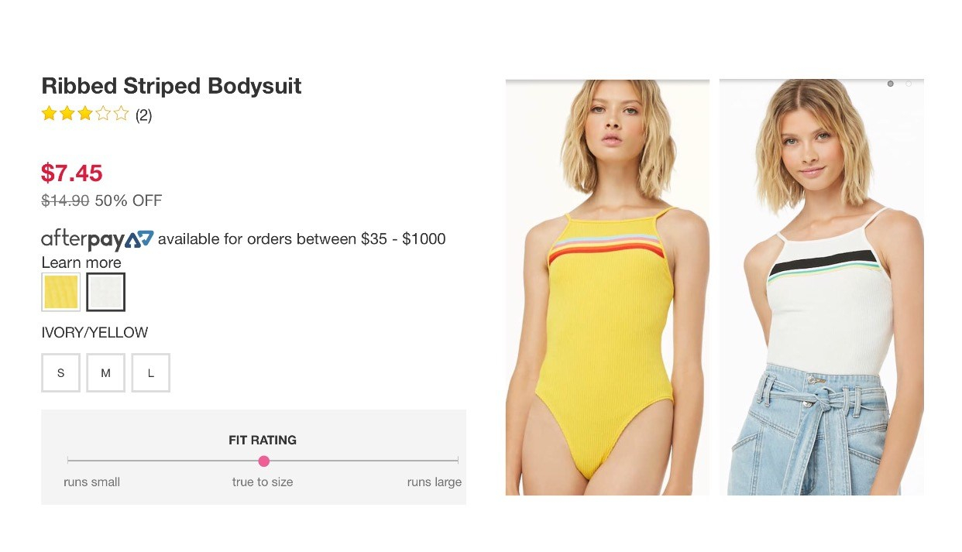Choose size L
962x552 pixels.
(x=150, y=373)
